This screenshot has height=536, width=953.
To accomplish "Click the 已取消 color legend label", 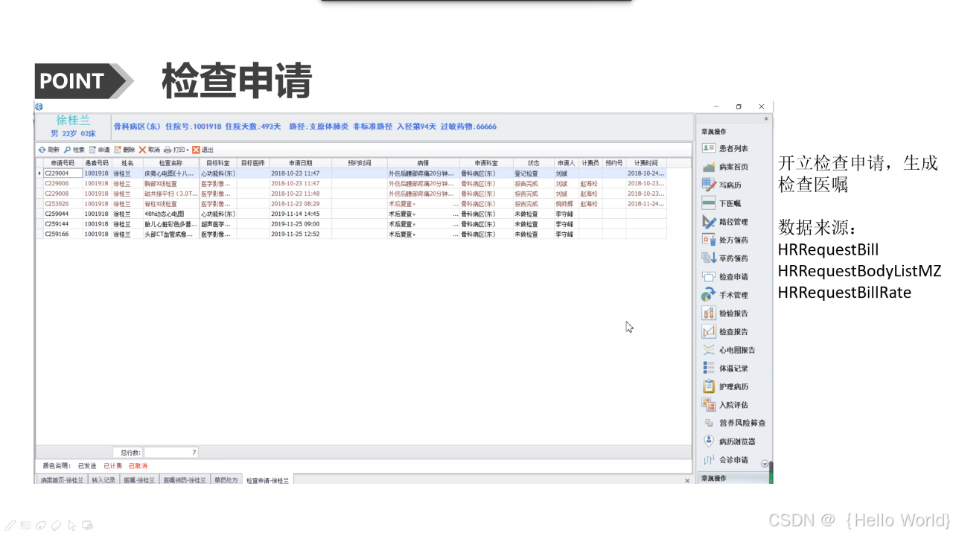I will tap(138, 466).
